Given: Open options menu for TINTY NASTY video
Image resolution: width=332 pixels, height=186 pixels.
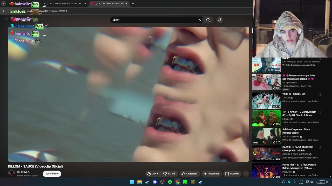Looking at the screenshot, I should coord(320,112).
